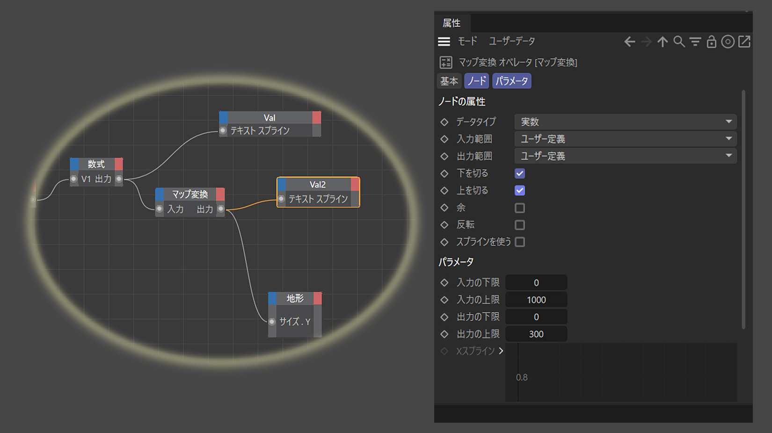Viewport: 772px width, 433px height.
Task: Click keyframe diamond beside 出力の上限
Action: tap(444, 334)
